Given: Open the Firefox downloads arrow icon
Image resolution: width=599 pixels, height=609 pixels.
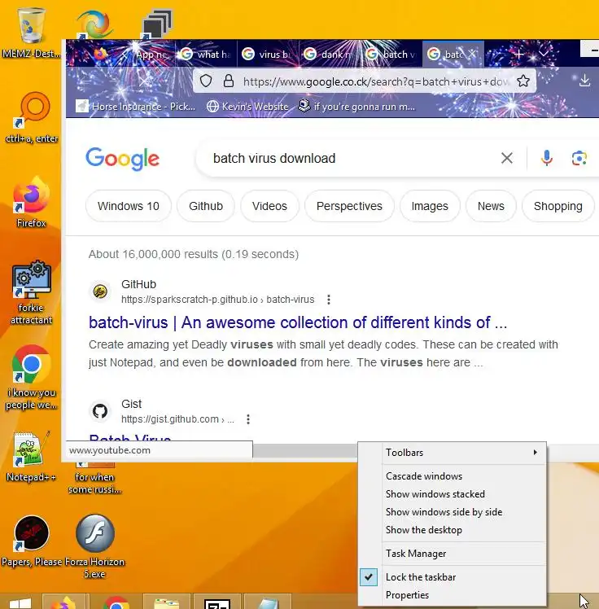Looking at the screenshot, I should 584,81.
